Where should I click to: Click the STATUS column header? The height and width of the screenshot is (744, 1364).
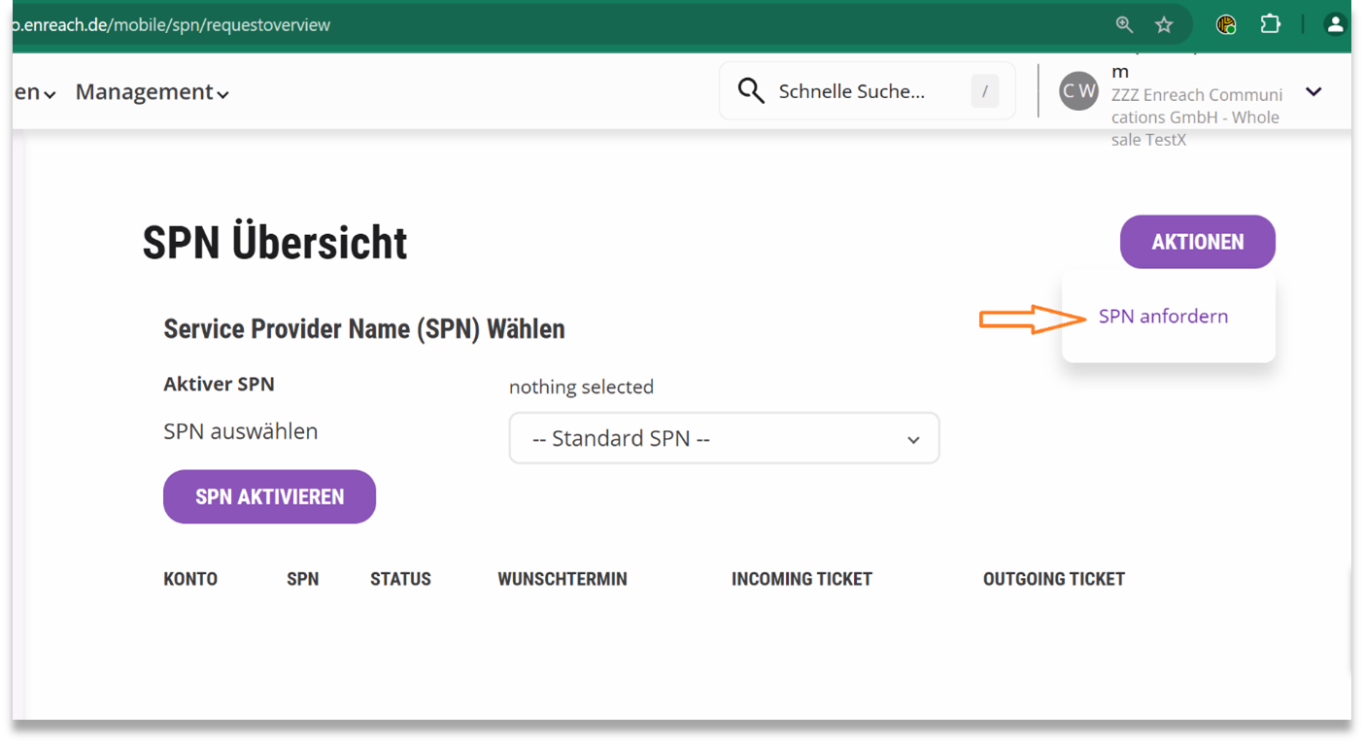[400, 579]
